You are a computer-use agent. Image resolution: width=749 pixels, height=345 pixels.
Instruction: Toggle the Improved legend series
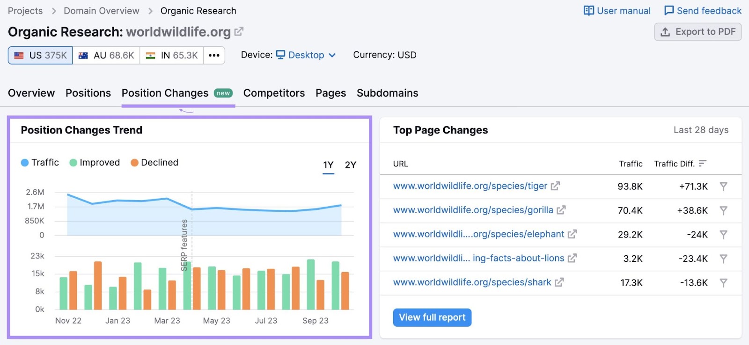pos(95,162)
